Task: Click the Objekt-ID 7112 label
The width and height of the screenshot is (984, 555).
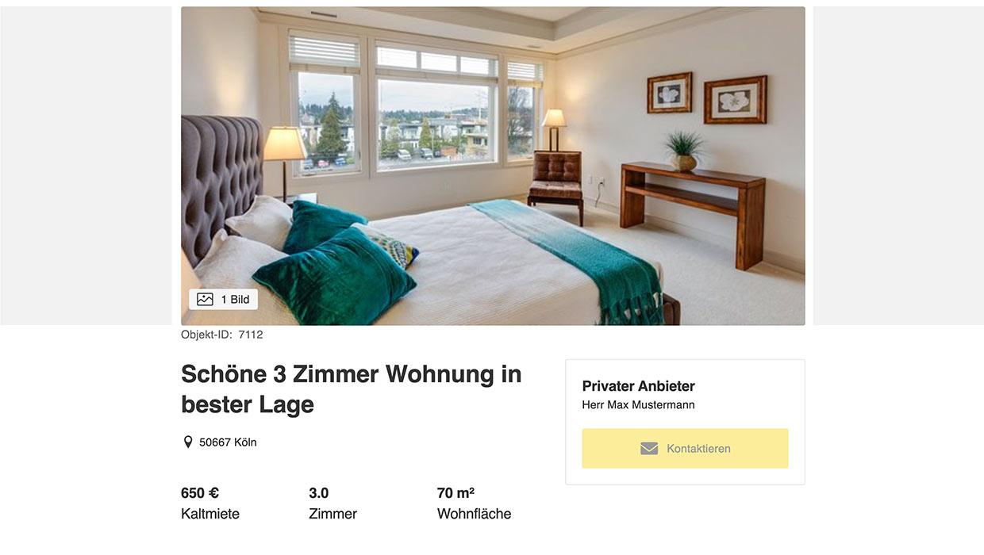Action: tap(222, 335)
